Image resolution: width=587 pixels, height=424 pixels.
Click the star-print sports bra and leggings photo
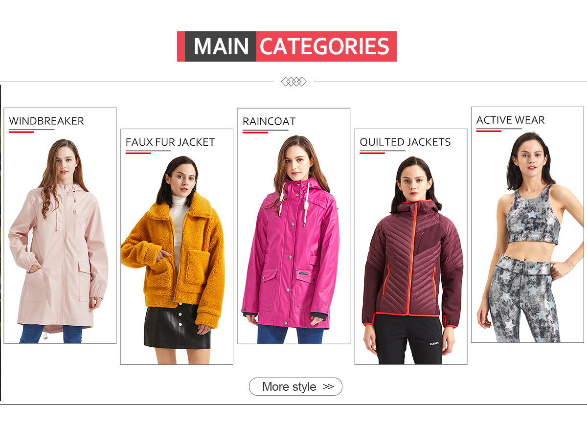coord(531,237)
